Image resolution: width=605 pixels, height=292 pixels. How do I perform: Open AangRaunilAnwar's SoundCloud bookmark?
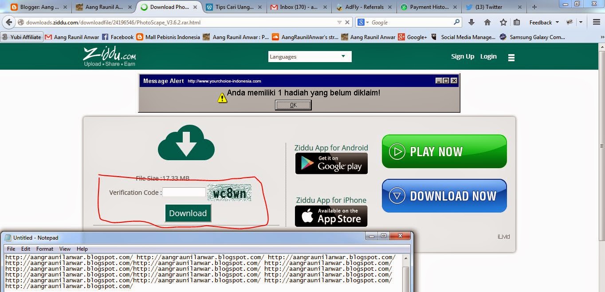pyautogui.click(x=305, y=37)
